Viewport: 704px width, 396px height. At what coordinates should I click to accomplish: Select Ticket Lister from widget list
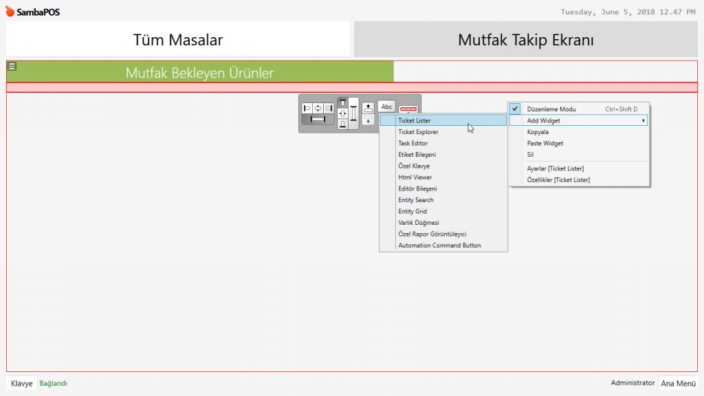(415, 120)
